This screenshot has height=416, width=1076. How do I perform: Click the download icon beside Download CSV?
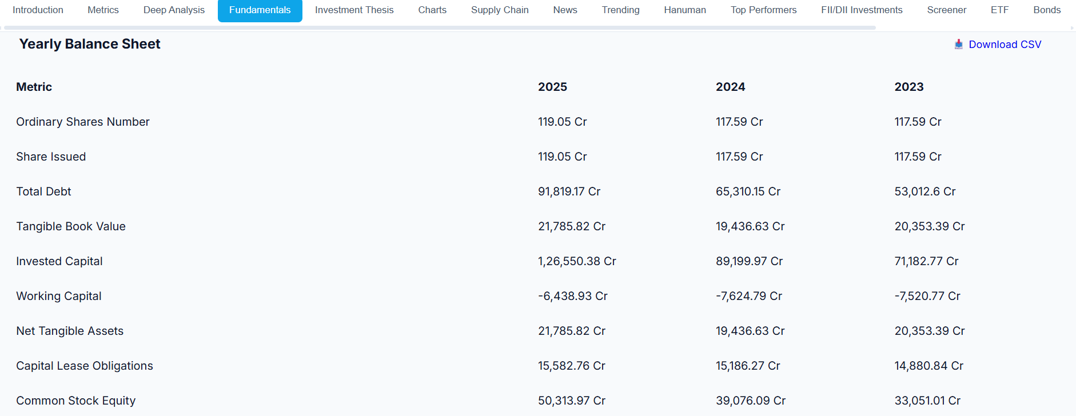(959, 45)
